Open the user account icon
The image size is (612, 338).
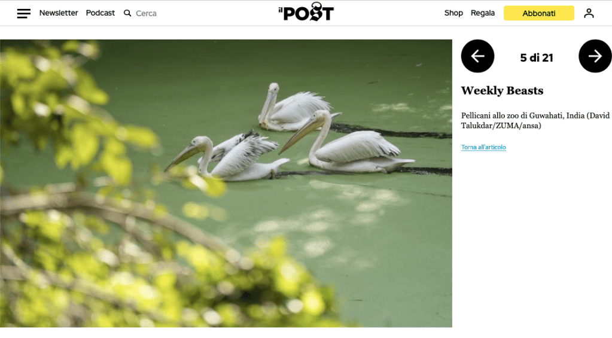[x=589, y=13]
